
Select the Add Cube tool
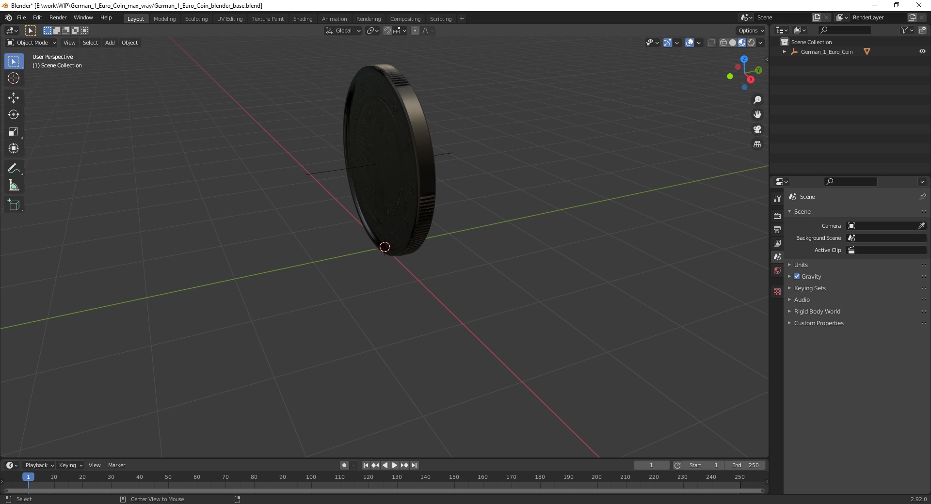[14, 205]
